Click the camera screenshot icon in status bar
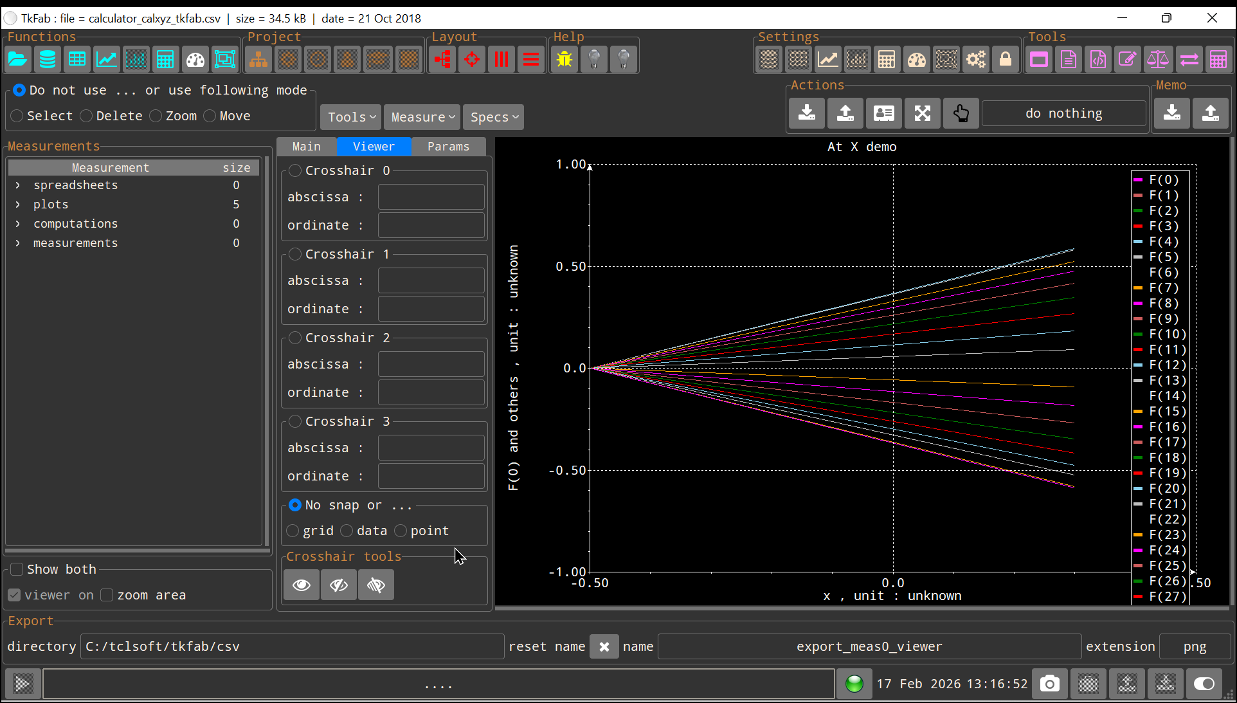 (1049, 684)
